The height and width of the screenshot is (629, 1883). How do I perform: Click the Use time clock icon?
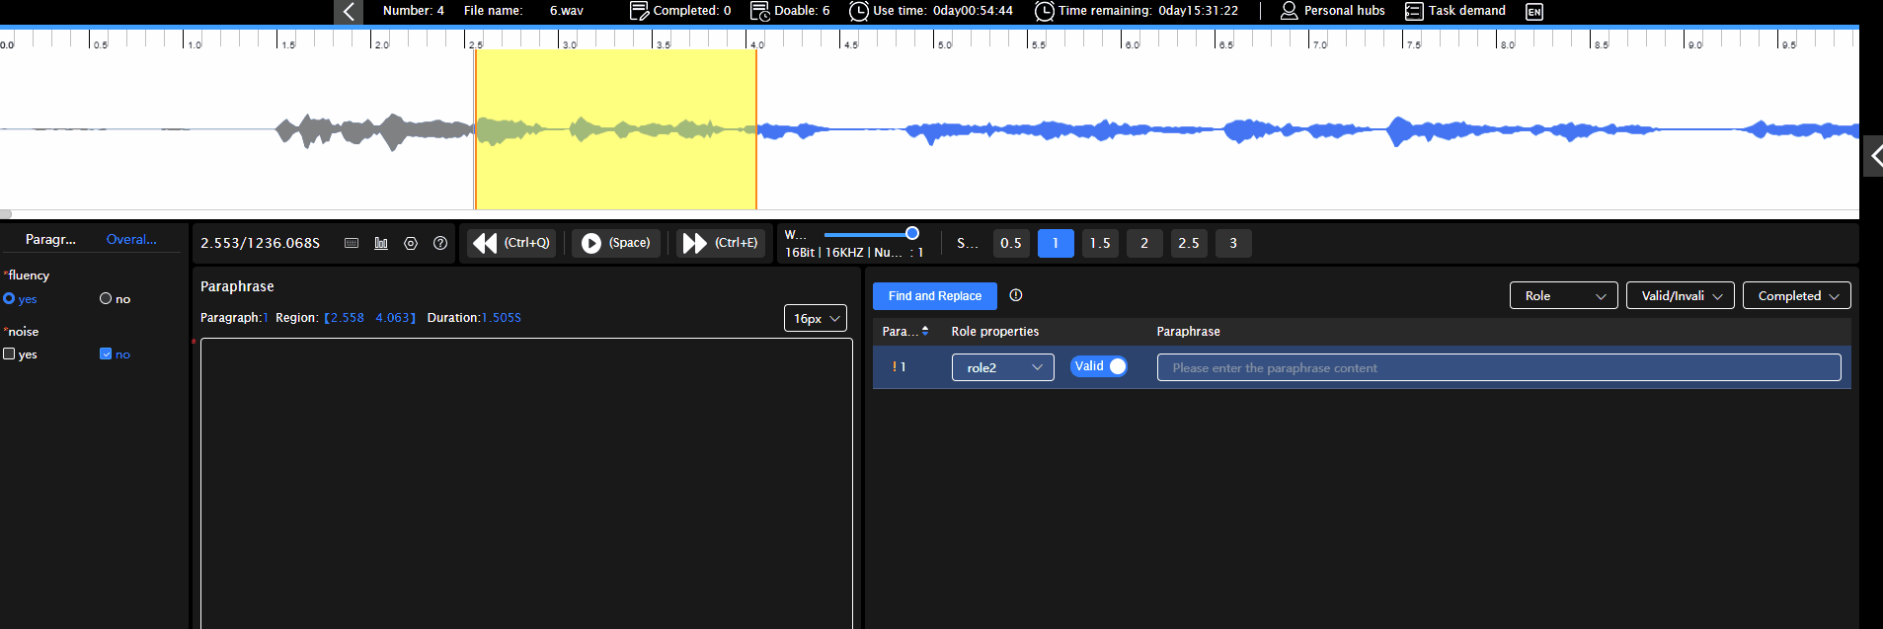858,11
